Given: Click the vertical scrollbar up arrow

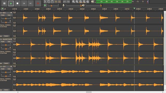Looking at the screenshot, I should [165, 12].
